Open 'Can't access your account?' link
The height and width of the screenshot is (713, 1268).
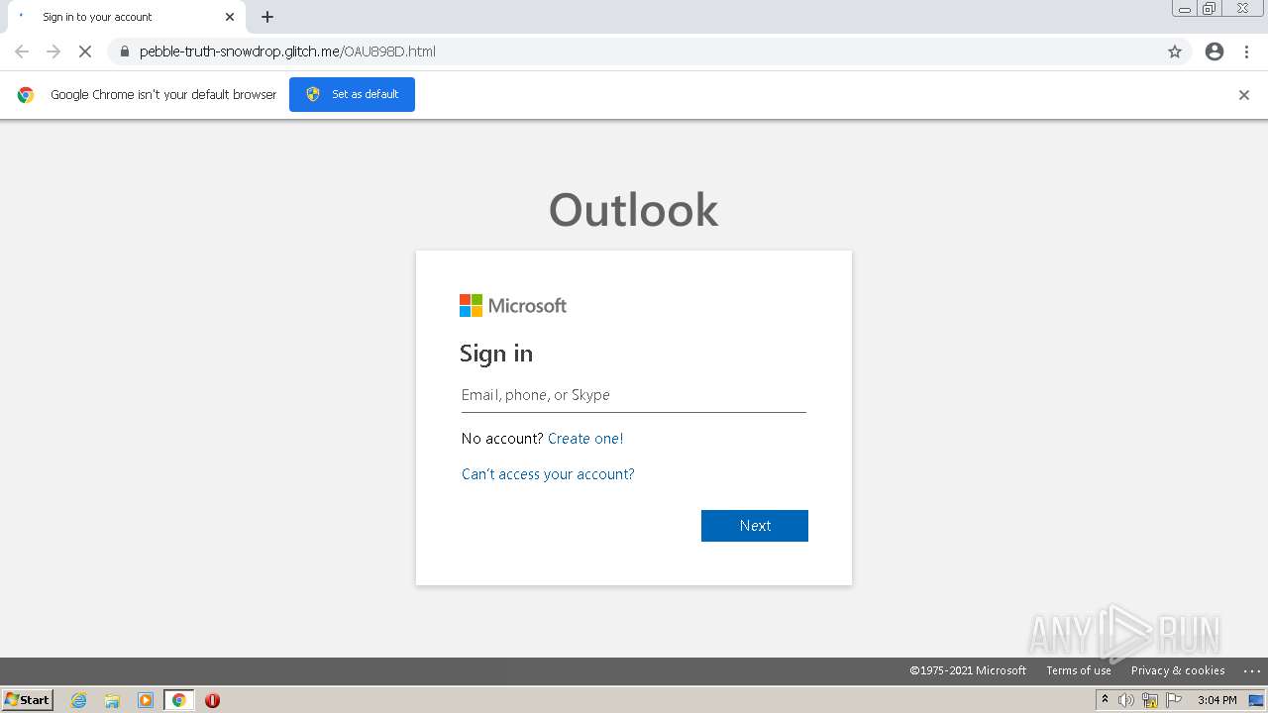(548, 474)
